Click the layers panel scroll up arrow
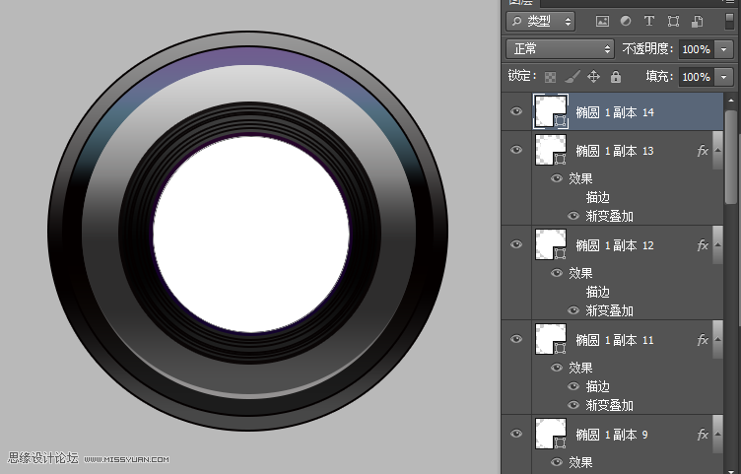The width and height of the screenshot is (741, 474). pyautogui.click(x=730, y=101)
